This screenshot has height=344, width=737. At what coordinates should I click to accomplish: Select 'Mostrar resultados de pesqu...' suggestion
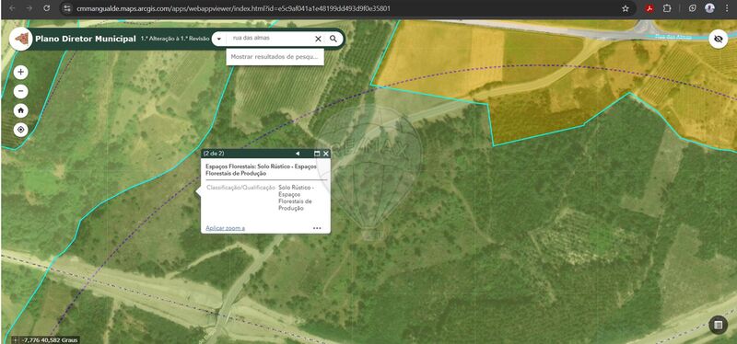[x=275, y=57]
